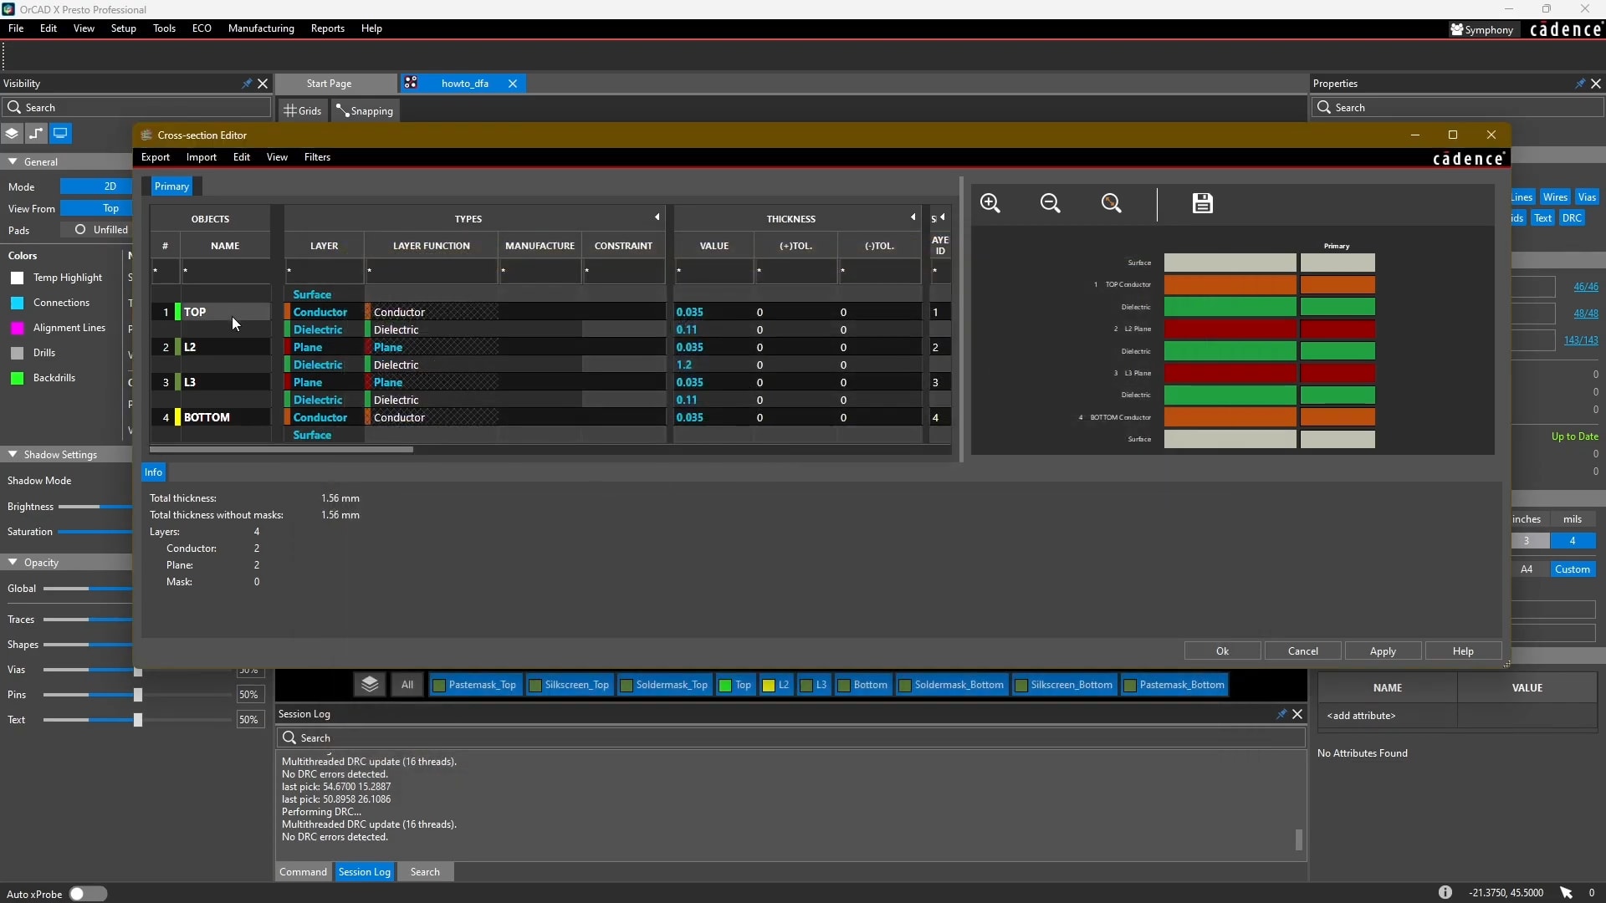
Task: Click the Help button
Action: [1463, 651]
